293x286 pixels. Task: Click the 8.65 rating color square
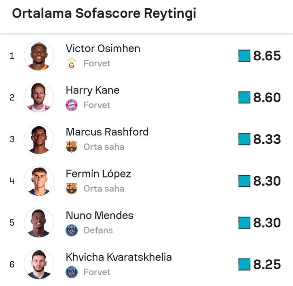point(244,56)
